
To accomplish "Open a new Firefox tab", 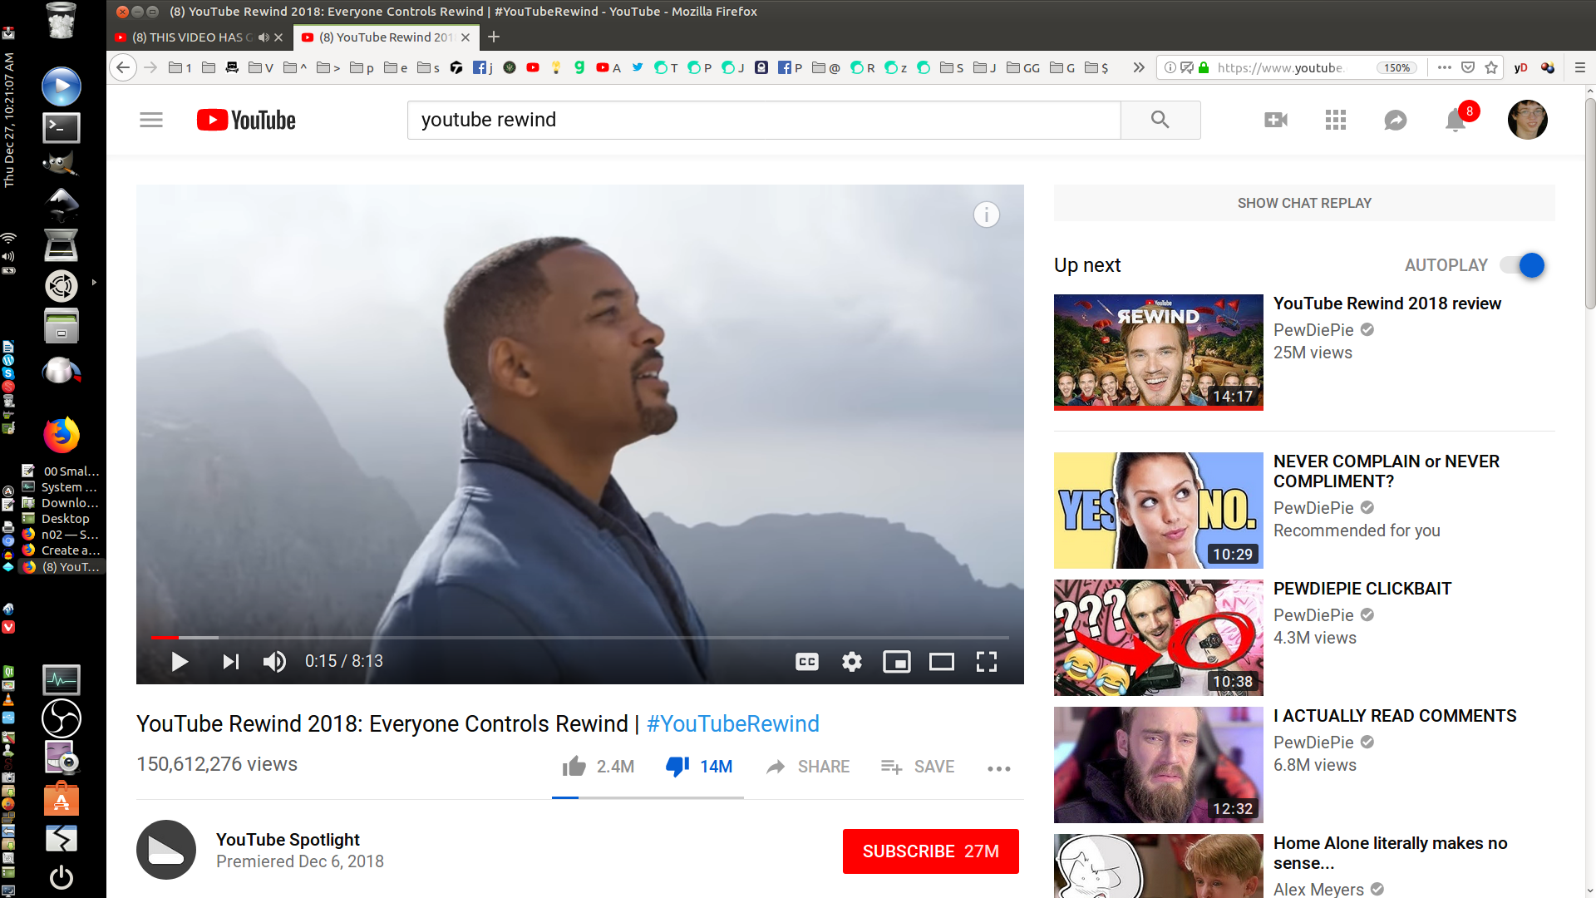I will (x=494, y=37).
